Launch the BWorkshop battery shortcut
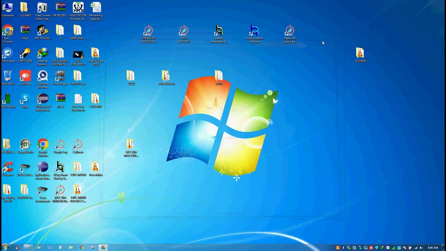Image resolution: width=446 pixels, height=251 pixels. [x=7, y=101]
